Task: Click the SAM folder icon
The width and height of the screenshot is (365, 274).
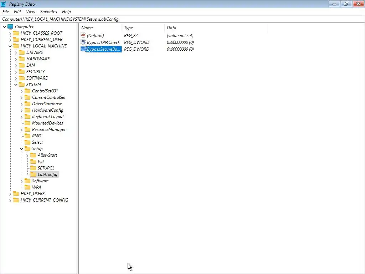Action: pos(22,65)
